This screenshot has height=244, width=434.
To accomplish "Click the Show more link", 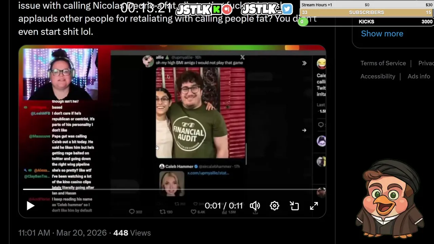I will pos(382,34).
